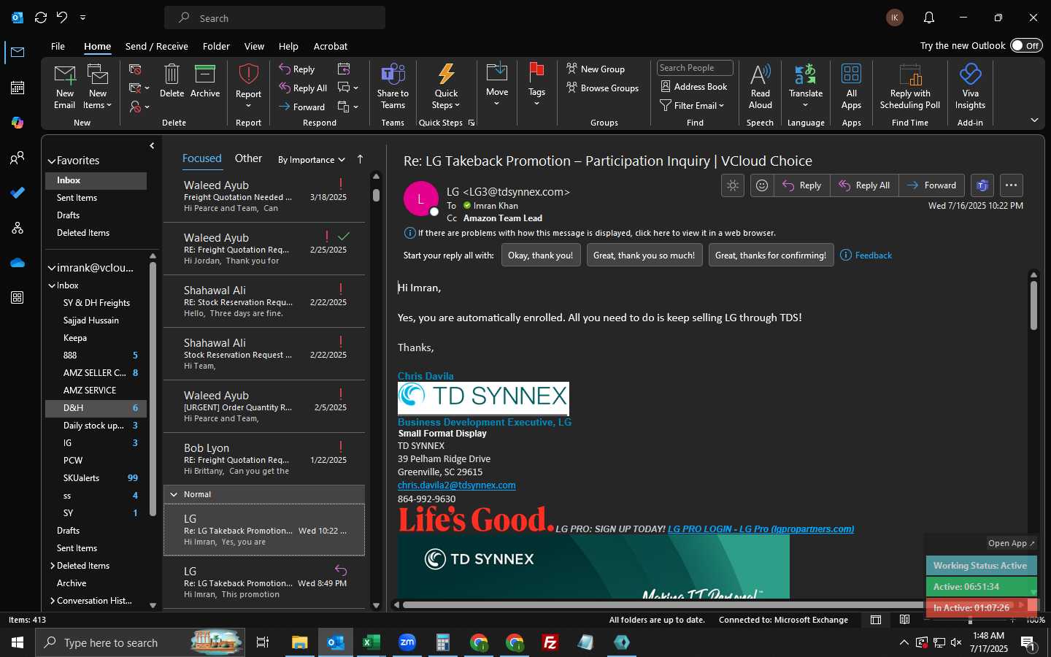Open People in left navigation rail

pyautogui.click(x=18, y=158)
